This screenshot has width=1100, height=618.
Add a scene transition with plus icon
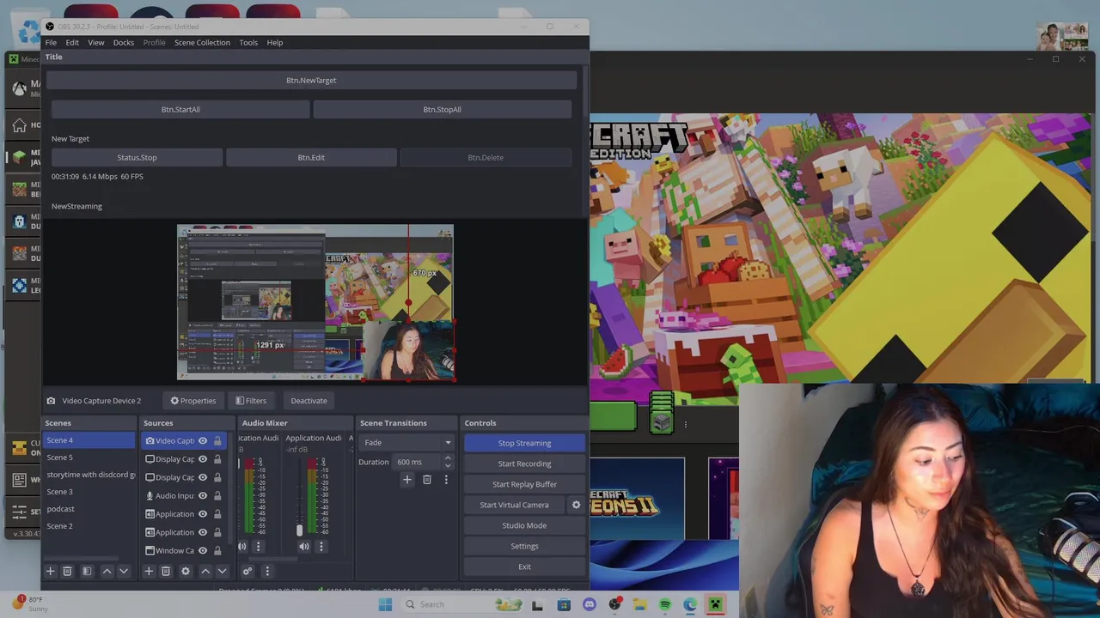(407, 480)
